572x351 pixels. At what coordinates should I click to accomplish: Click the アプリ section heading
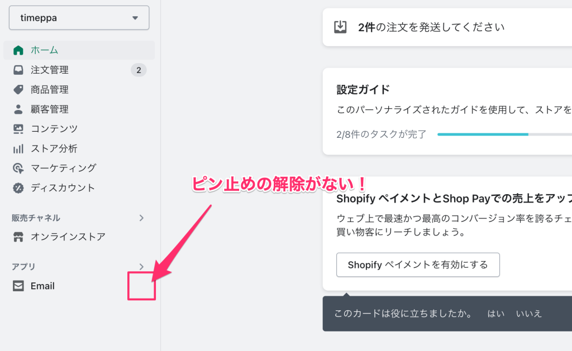point(23,266)
